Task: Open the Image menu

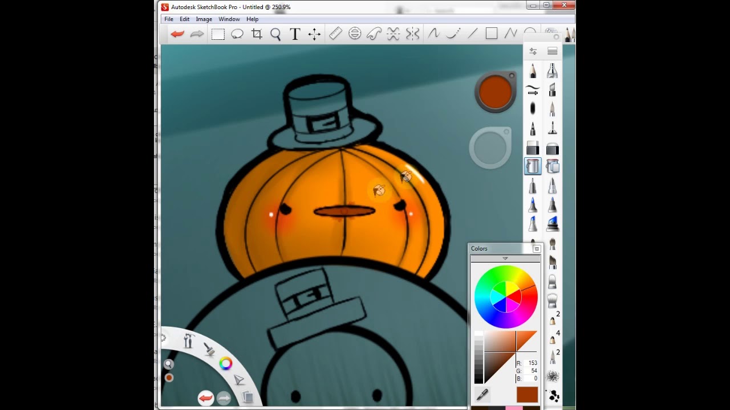Action: pos(204,19)
